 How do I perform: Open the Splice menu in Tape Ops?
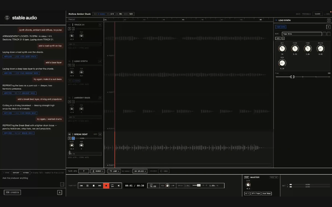tap(140, 171)
